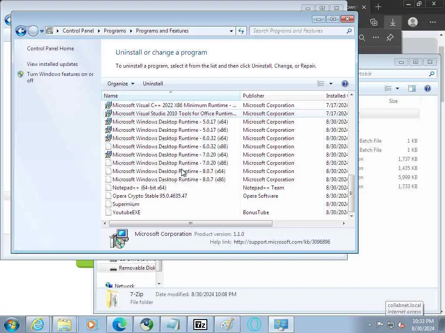Image resolution: width=445 pixels, height=333 pixels.
Task: Click the search magnifier in Programs and Features
Action: pyautogui.click(x=349, y=31)
